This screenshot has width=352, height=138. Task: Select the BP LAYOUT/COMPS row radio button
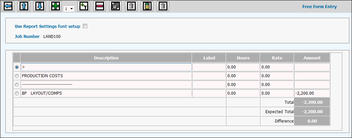pos(17,93)
